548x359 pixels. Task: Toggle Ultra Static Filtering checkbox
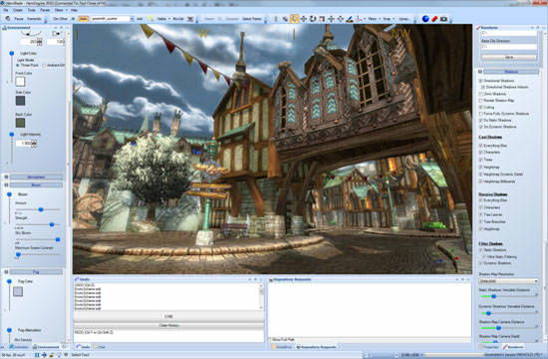point(483,257)
